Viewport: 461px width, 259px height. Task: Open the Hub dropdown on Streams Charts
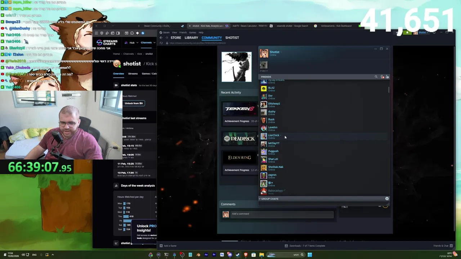pyautogui.click(x=131, y=43)
